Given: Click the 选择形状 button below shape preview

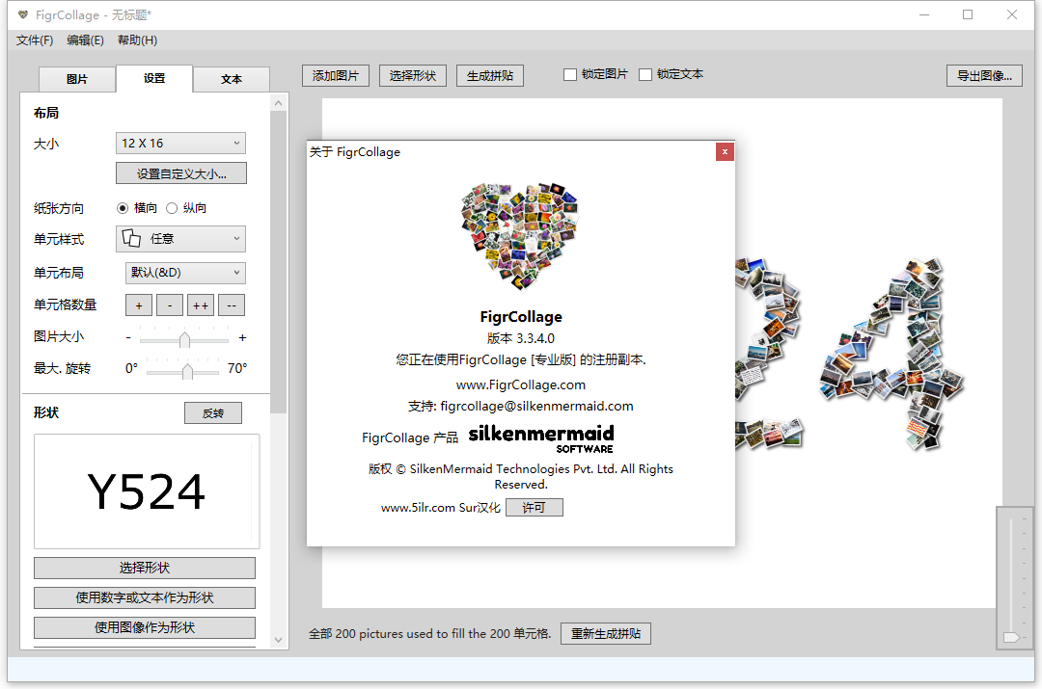Looking at the screenshot, I should tap(145, 569).
